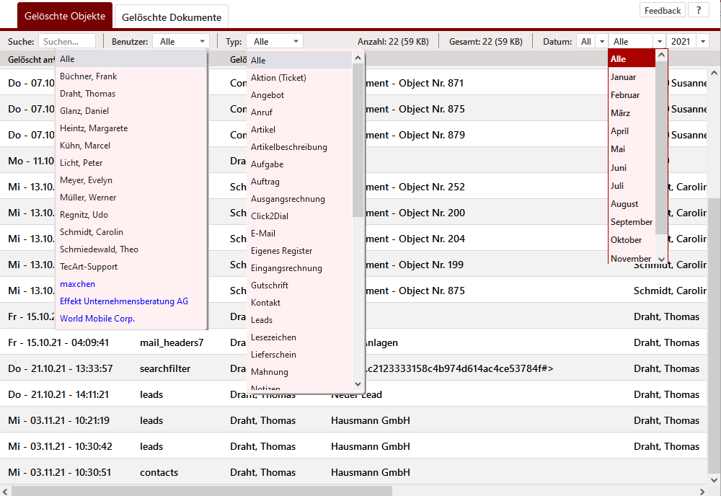Image resolution: width=721 pixels, height=496 pixels.
Task: Choose Effekt Unternehmensberatung AG user entry
Action: [x=124, y=301]
